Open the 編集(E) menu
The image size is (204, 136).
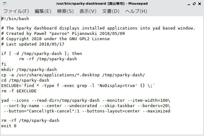click(x=43, y=11)
